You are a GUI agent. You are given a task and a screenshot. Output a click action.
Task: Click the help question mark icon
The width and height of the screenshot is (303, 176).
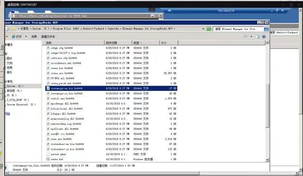point(263,36)
